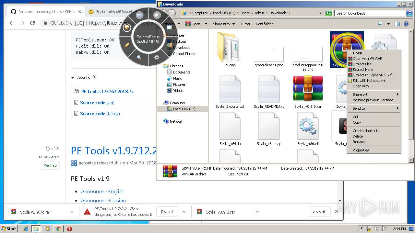Viewport: 415px width, 233px height.
Task: Open the Share with toolbar dropdown
Action: 223,24
